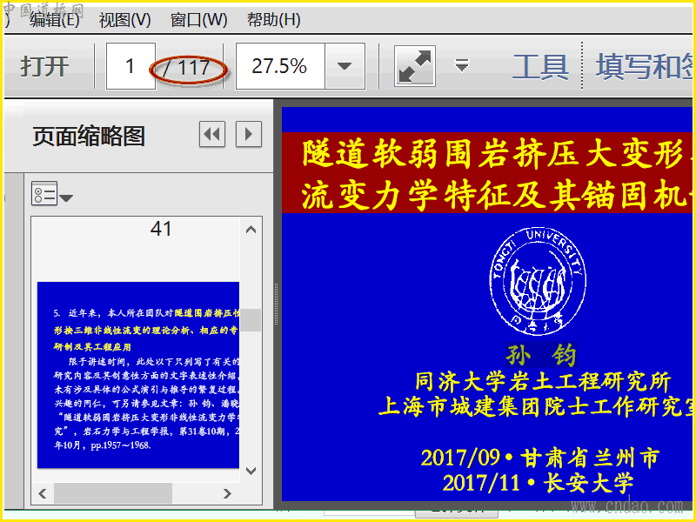Click the text 2017/11 长安大学
Viewport: 696px width, 522px height.
(538, 483)
